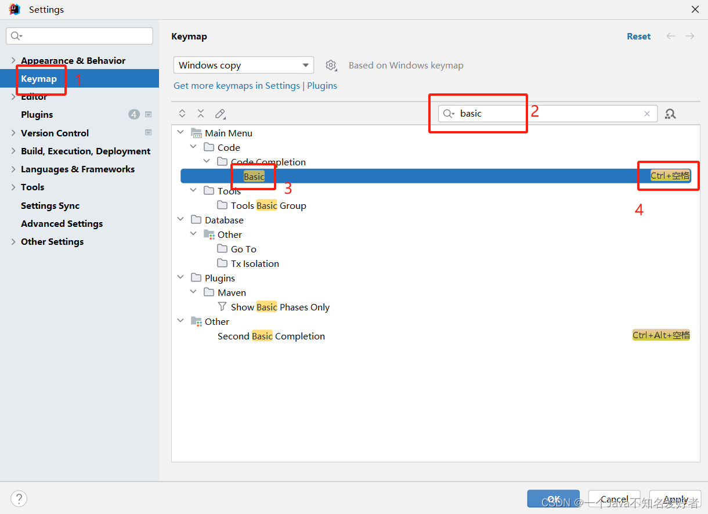The height and width of the screenshot is (514, 708).
Task: Click the keymap search field containing basic
Action: coord(548,114)
